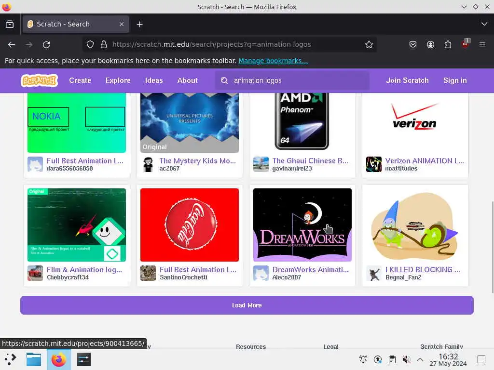Open the About menu item
The image size is (494, 370).
click(188, 80)
